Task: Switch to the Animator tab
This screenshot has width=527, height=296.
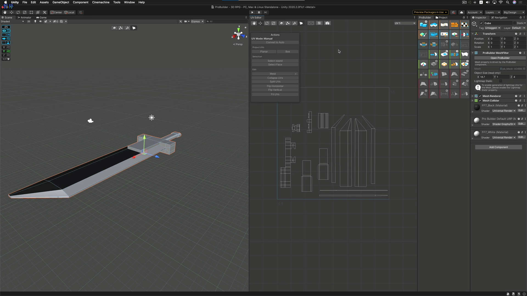Action: [24, 17]
